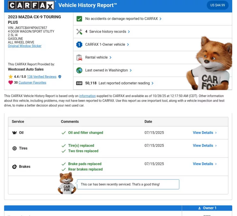Click the wrench service history icon
This screenshot has height=216, width=237.
(79, 32)
